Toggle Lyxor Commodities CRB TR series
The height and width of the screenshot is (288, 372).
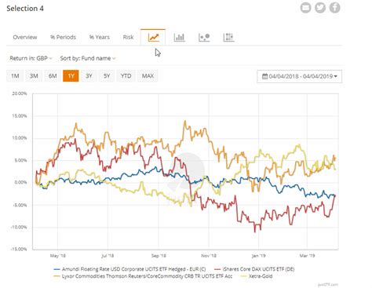tap(143, 276)
